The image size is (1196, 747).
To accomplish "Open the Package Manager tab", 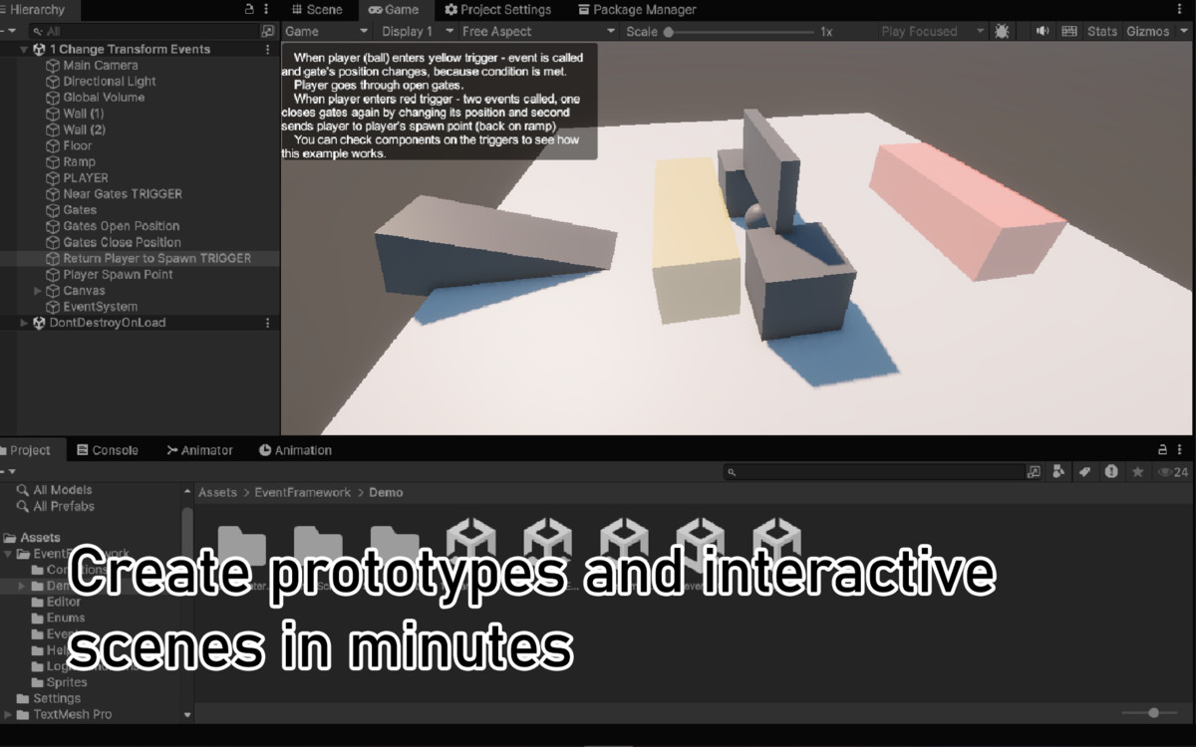I will click(x=637, y=9).
